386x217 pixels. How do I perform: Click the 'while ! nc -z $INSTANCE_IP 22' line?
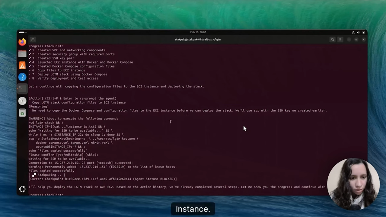point(76,135)
